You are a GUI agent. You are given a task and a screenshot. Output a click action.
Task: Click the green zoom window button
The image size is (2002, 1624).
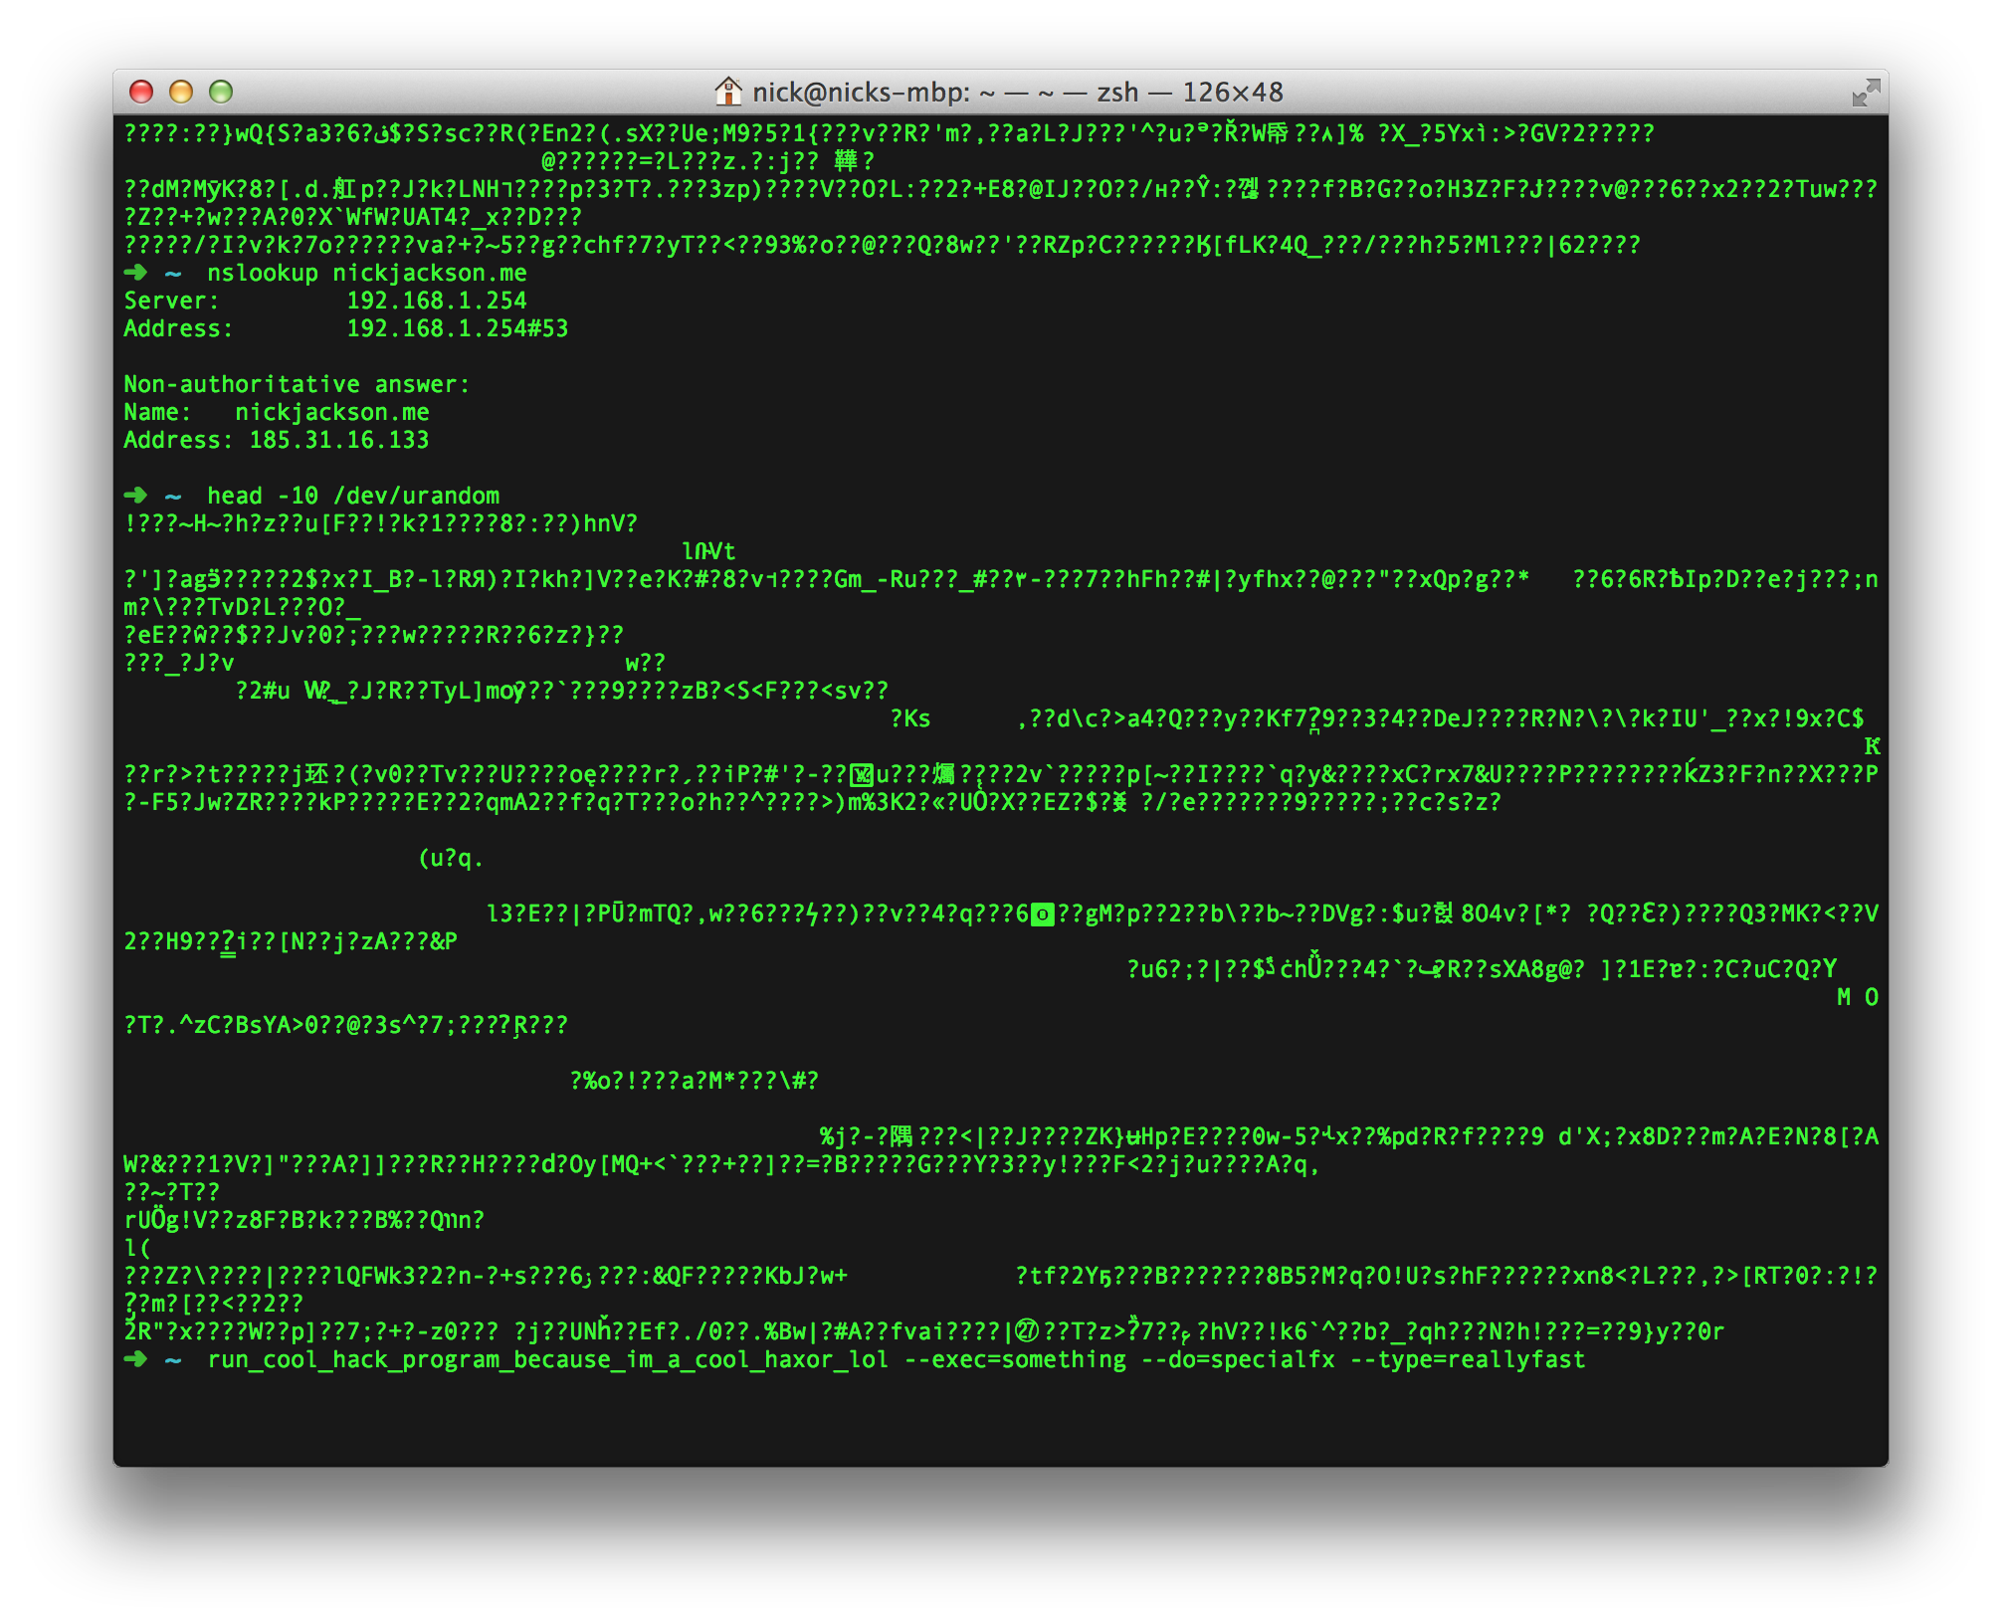[221, 92]
